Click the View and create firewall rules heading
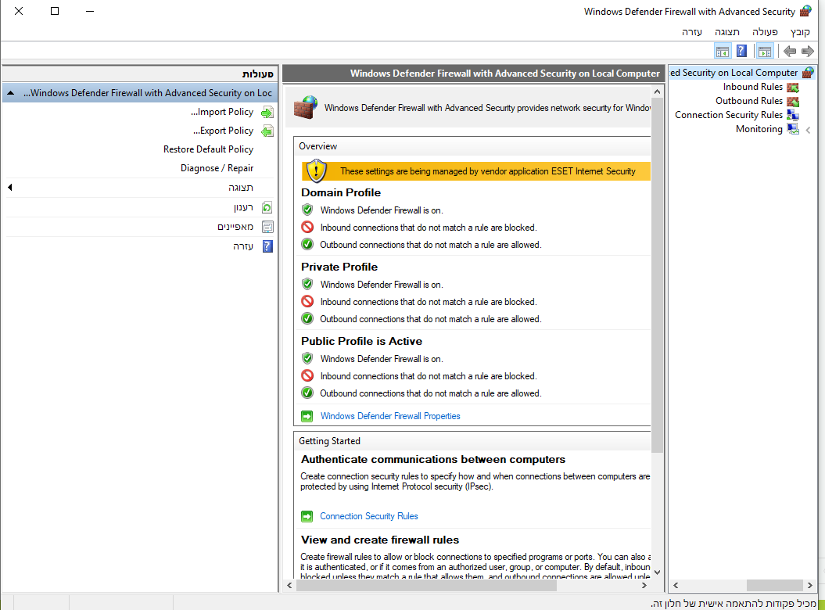 click(380, 540)
